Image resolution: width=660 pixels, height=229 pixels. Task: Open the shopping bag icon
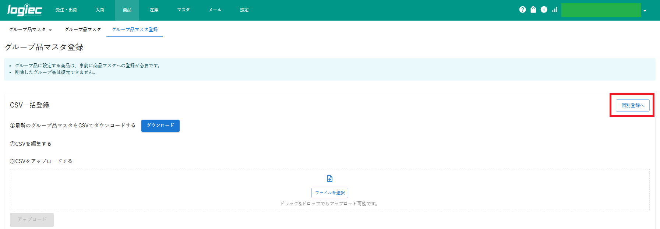pos(533,10)
